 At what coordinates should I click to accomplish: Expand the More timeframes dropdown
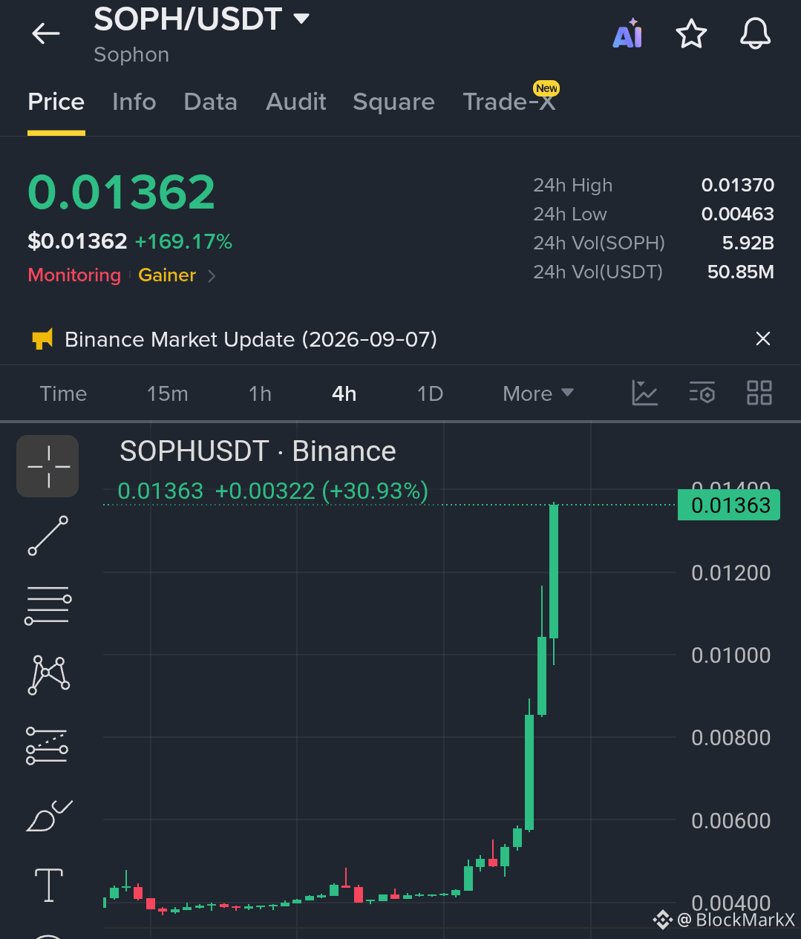[538, 393]
